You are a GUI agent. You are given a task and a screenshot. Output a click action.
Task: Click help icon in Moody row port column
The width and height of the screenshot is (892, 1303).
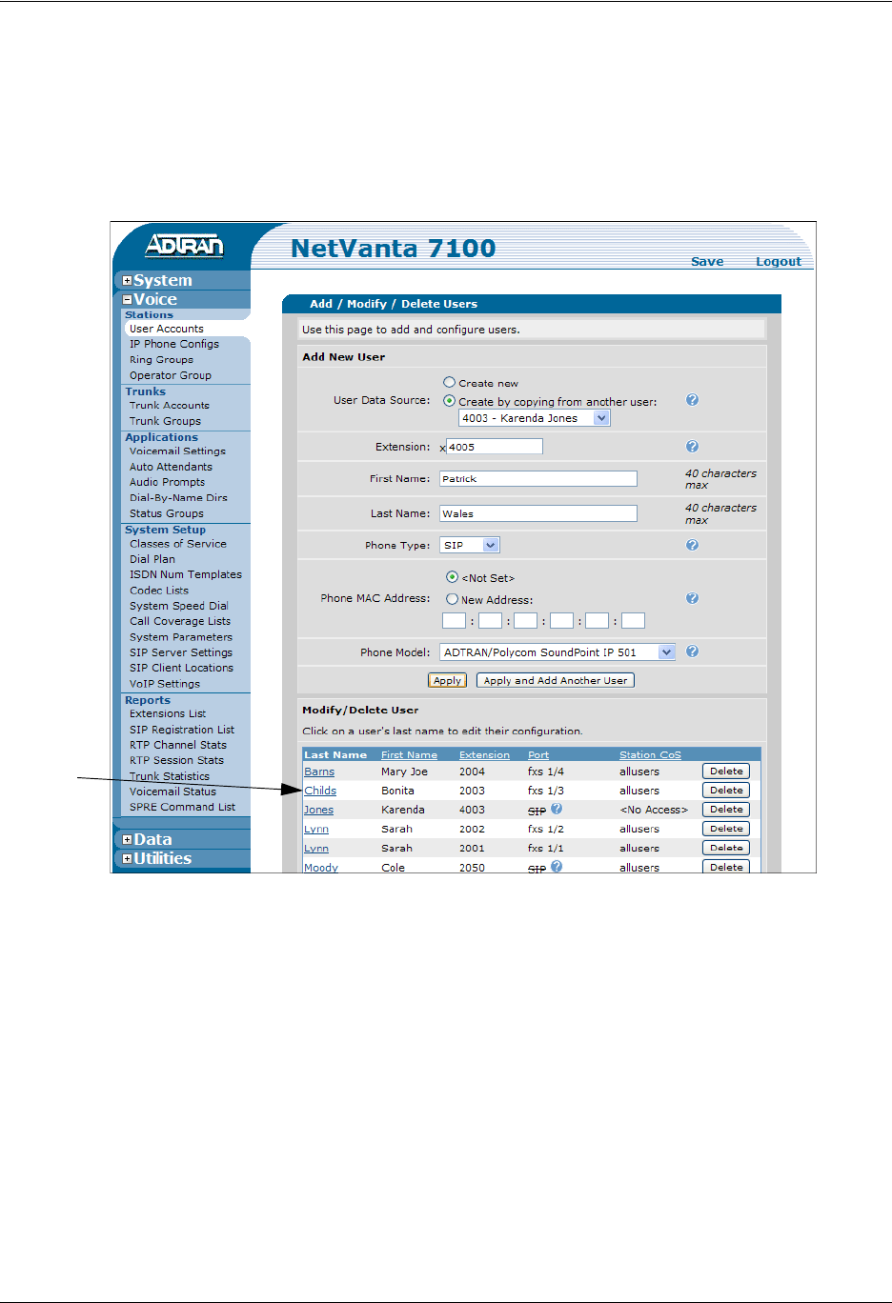point(557,867)
